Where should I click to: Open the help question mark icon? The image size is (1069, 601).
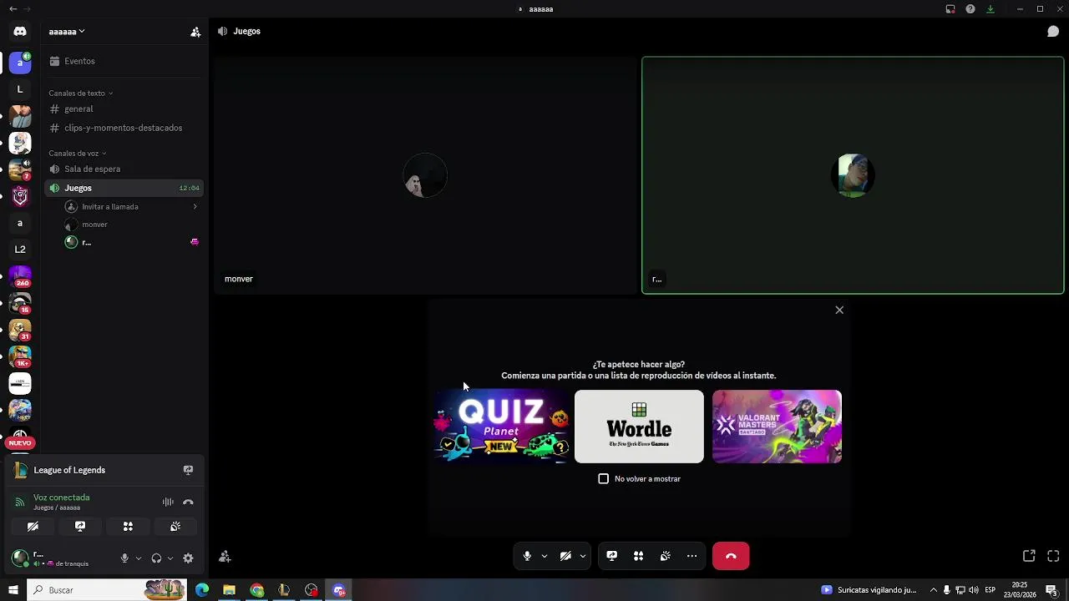pos(970,9)
